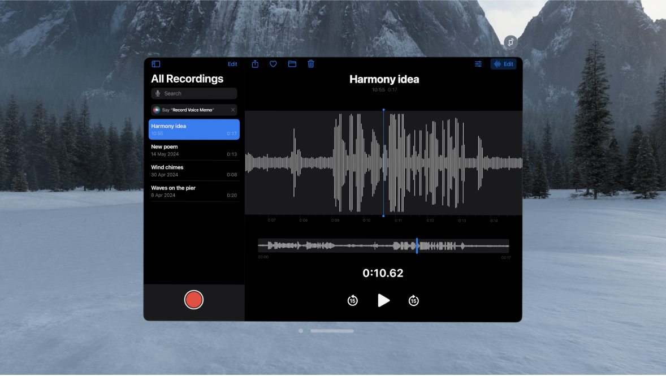Edit the recordings list
Viewport: 666px width, 376px height.
click(x=232, y=64)
